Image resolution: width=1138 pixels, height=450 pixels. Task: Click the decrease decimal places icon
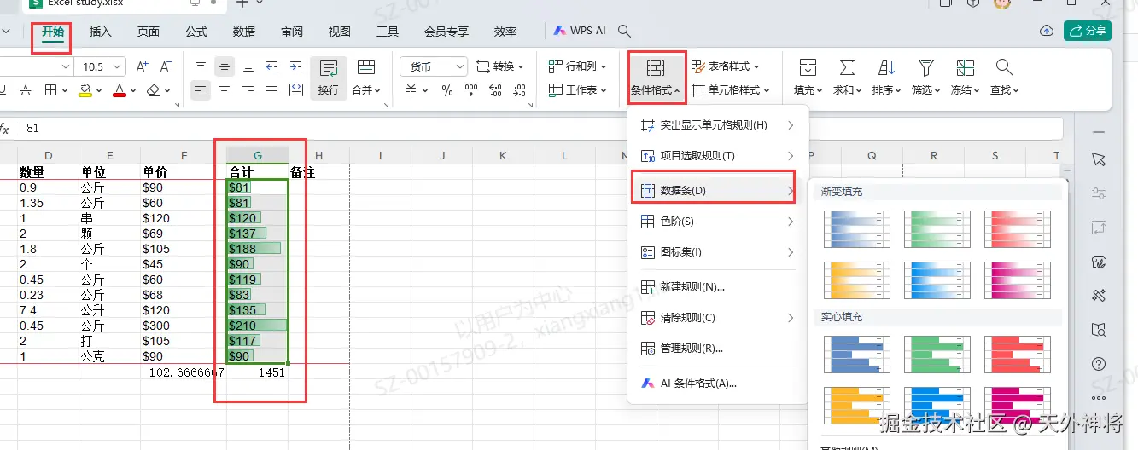[519, 89]
